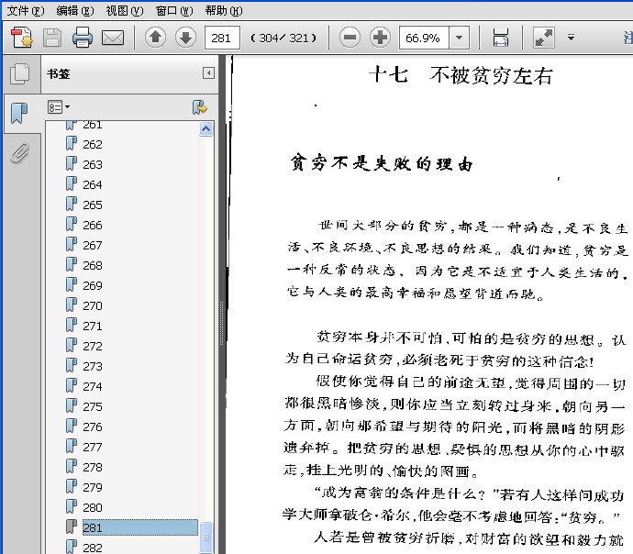Print the document using printer icon
This screenshot has width=633, height=554.
pyautogui.click(x=83, y=38)
